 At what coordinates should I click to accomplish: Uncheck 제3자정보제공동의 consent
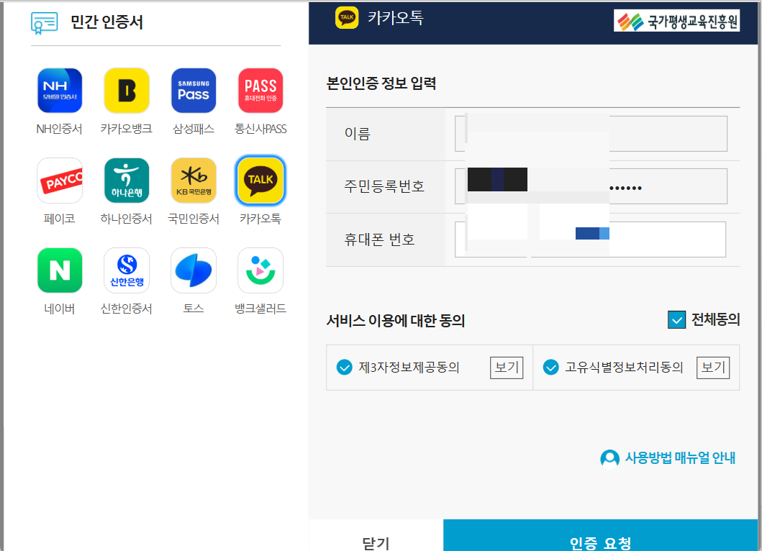(x=345, y=368)
